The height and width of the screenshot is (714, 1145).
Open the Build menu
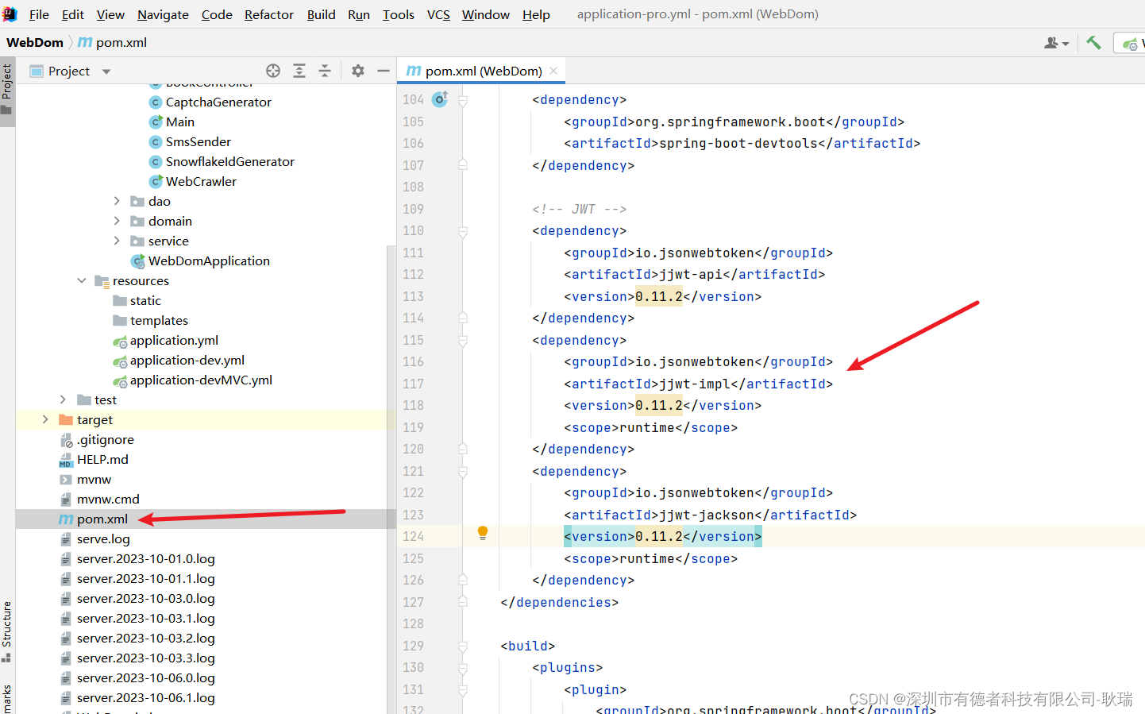[322, 14]
